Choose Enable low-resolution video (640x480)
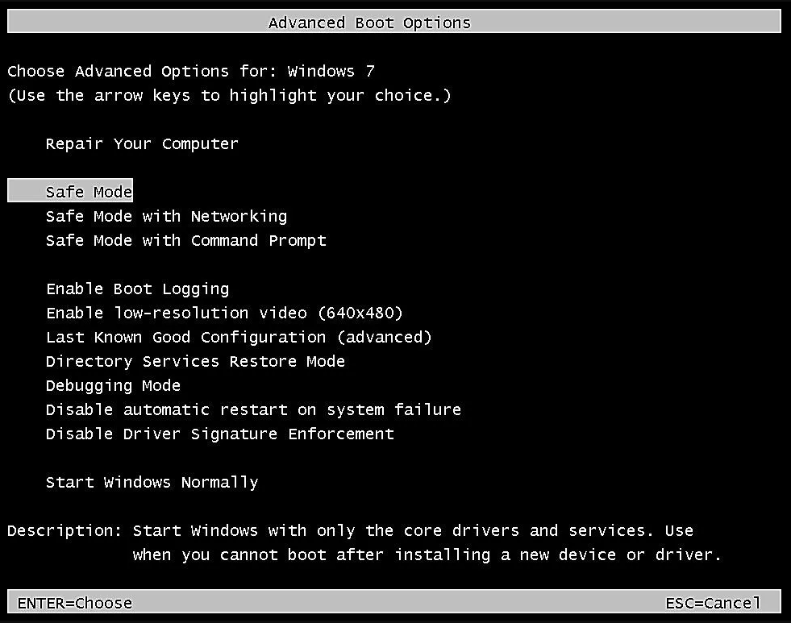 tap(224, 313)
